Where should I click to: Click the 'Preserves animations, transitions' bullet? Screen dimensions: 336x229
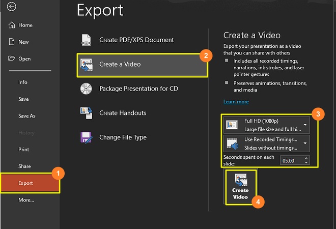270,87
